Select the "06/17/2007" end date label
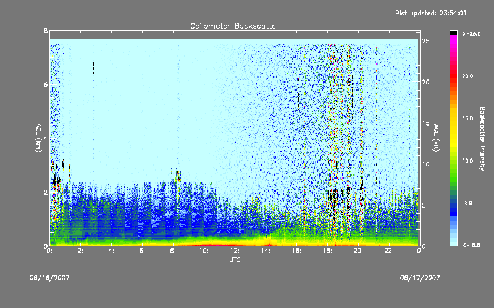This screenshot has width=494, height=308. (x=420, y=278)
